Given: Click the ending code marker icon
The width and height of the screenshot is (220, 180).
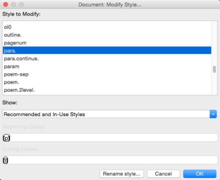Looking at the screenshot, I should [5, 161].
